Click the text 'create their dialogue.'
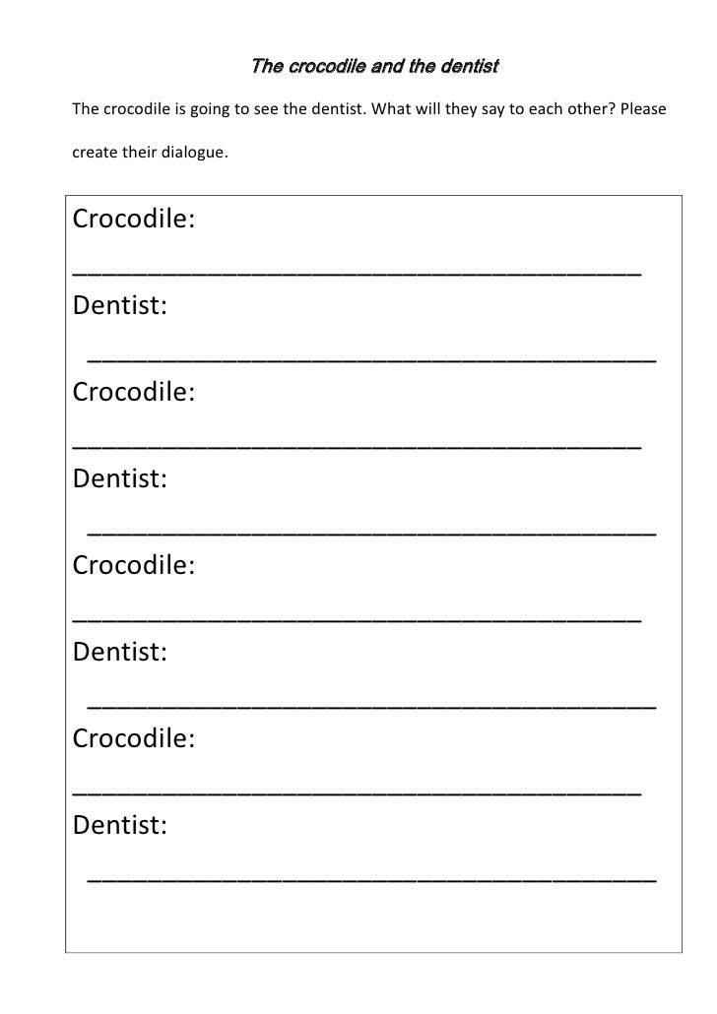717x1014 pixels. (x=150, y=153)
